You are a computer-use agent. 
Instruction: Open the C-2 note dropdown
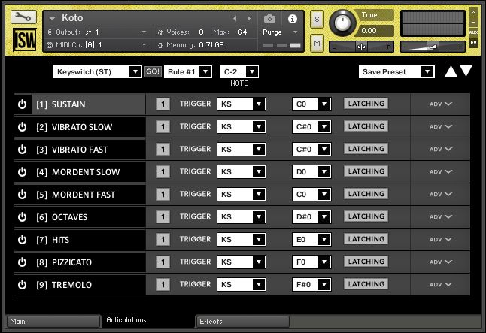239,72
